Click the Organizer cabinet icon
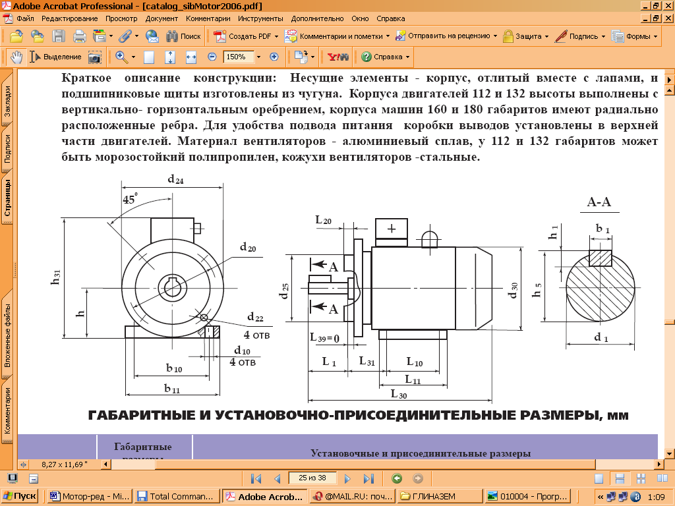 tap(100, 36)
